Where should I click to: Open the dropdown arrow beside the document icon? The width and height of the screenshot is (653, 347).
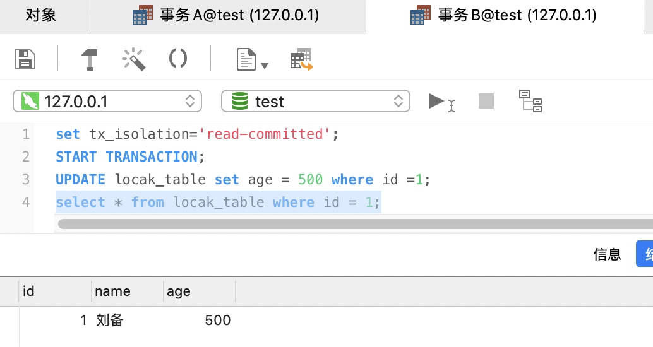265,66
